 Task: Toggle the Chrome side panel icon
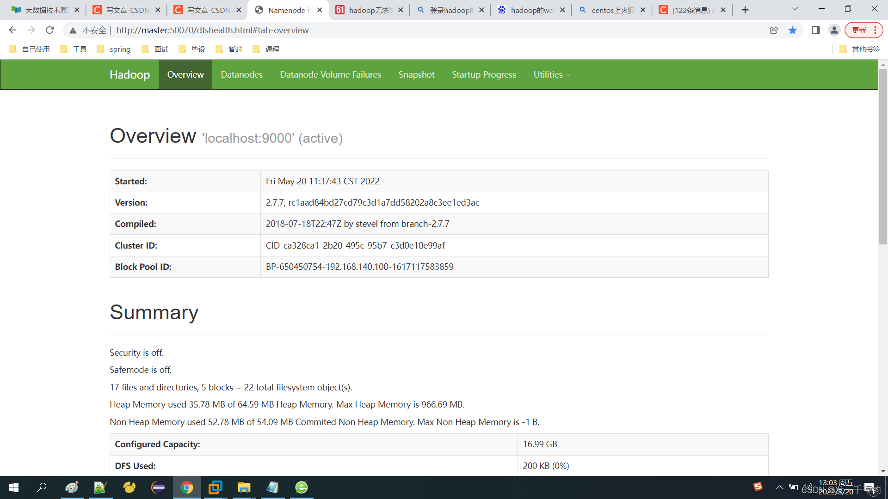coord(815,30)
